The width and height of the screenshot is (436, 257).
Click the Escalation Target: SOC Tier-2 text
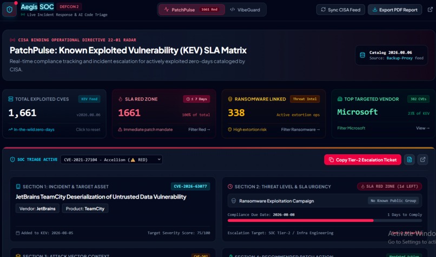coord(280,233)
